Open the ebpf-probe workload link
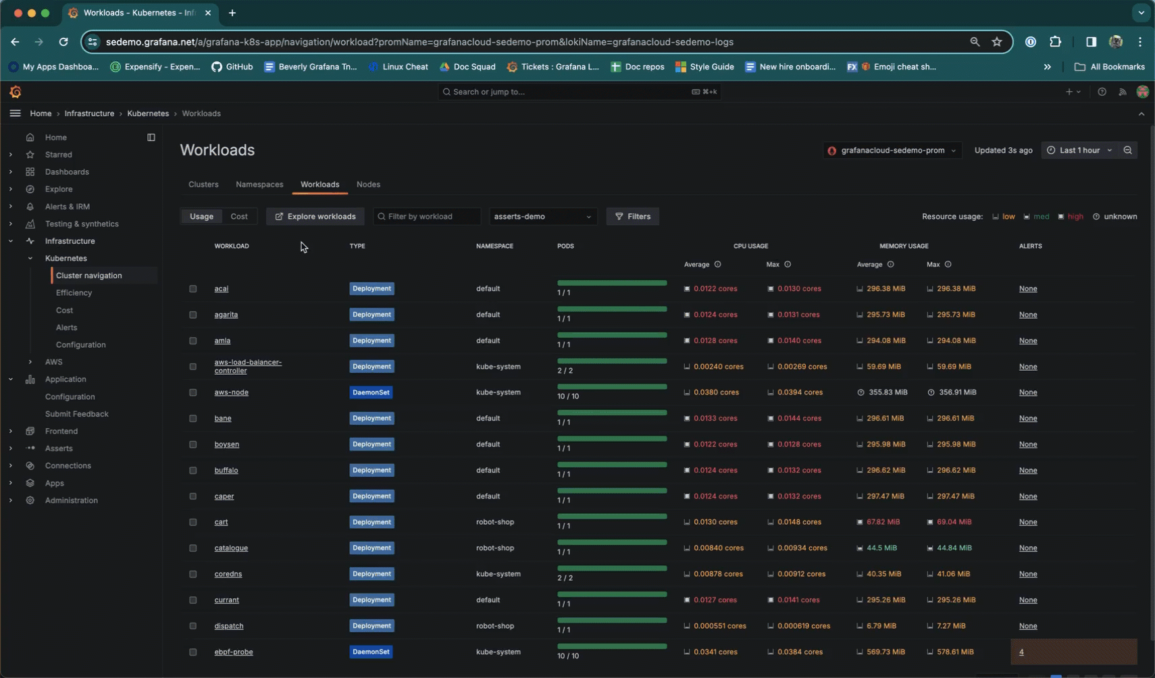1155x678 pixels. (x=234, y=652)
